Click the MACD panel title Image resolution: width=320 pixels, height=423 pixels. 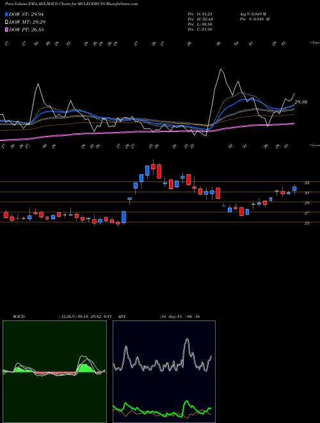point(19,317)
